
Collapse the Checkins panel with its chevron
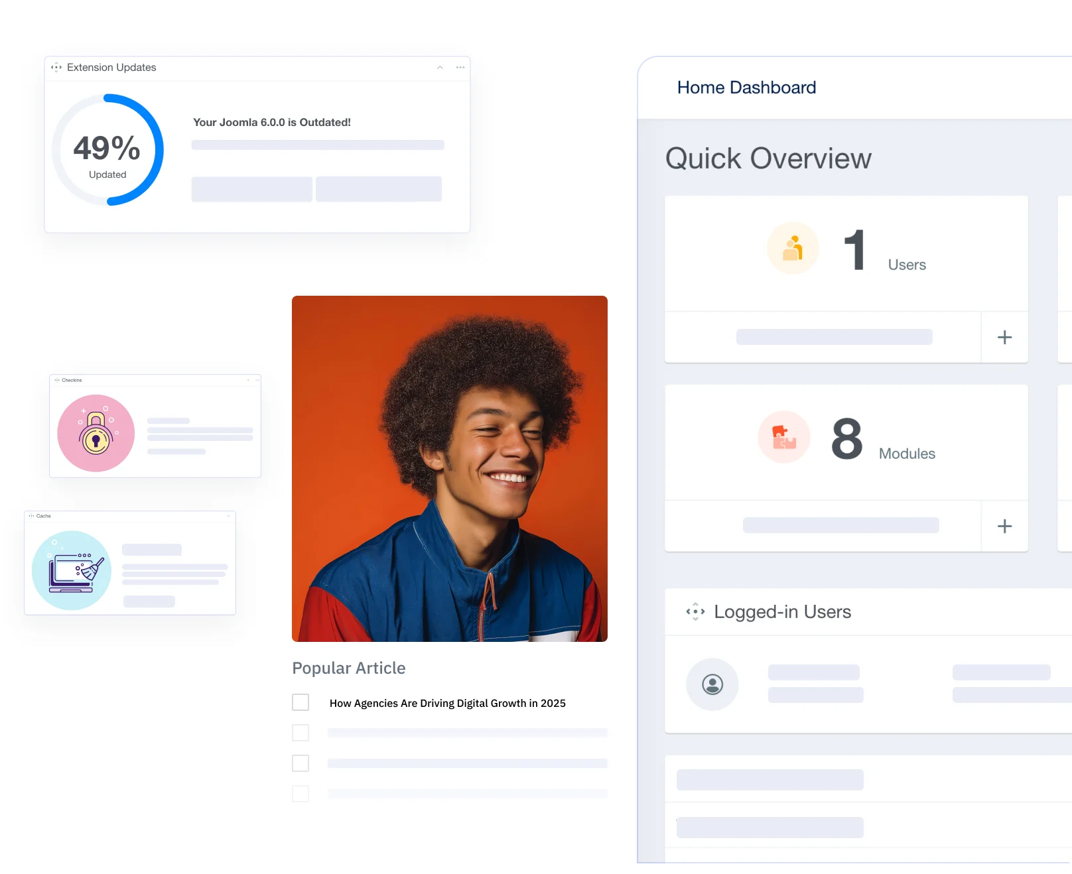point(248,381)
